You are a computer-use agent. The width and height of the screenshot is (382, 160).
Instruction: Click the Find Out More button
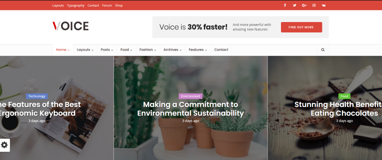click(x=301, y=27)
